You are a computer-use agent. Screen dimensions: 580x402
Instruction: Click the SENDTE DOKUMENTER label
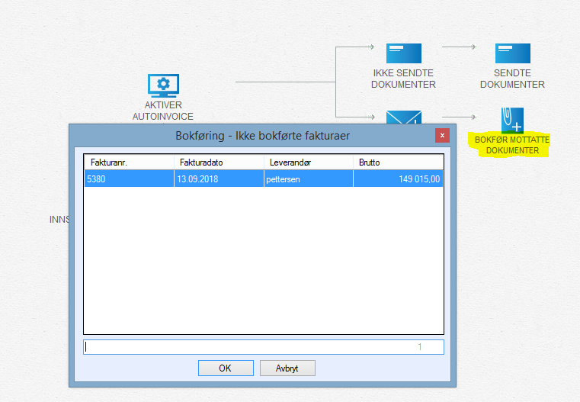512,79
